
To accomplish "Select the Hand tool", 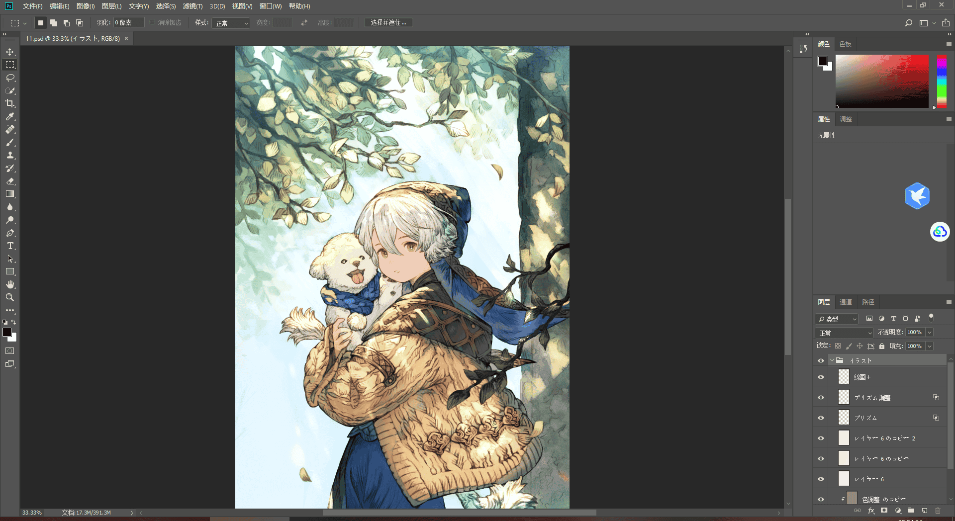I will (10, 284).
